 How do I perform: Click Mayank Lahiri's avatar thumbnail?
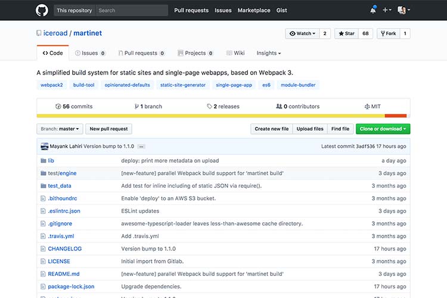pos(45,146)
